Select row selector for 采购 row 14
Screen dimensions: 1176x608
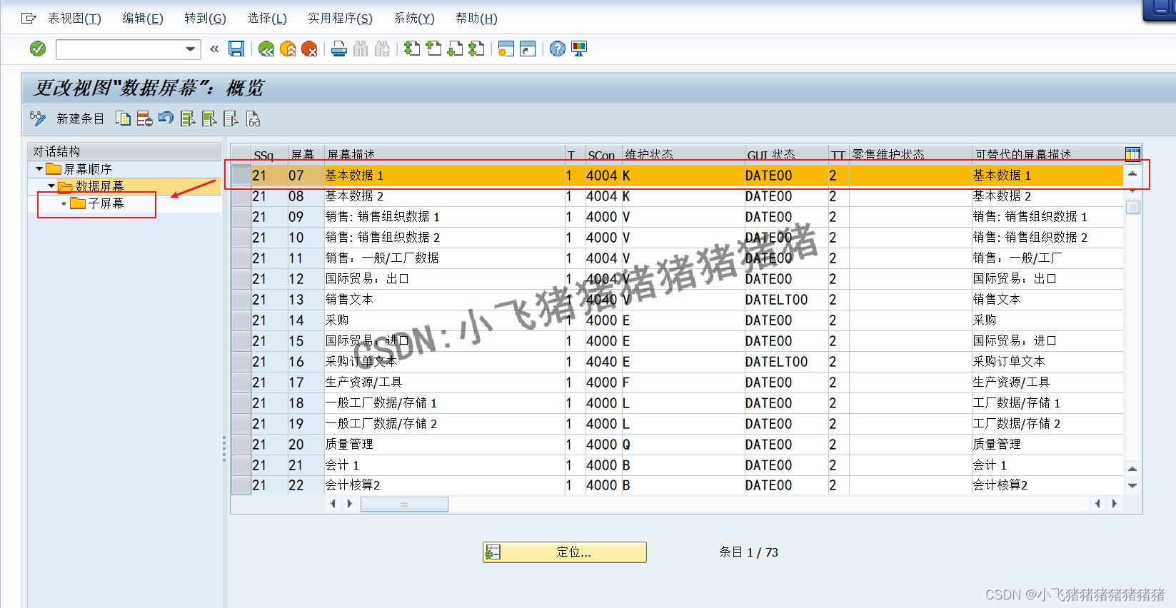click(x=241, y=320)
